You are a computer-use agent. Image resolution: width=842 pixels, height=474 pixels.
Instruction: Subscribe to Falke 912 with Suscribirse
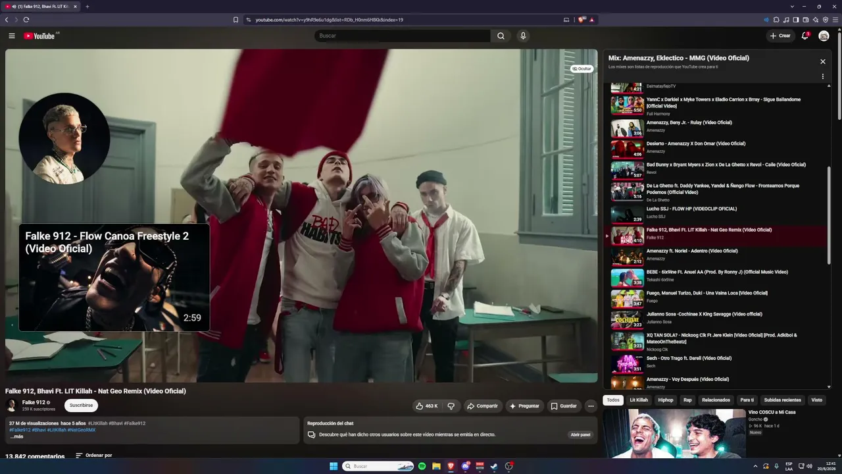(81, 406)
